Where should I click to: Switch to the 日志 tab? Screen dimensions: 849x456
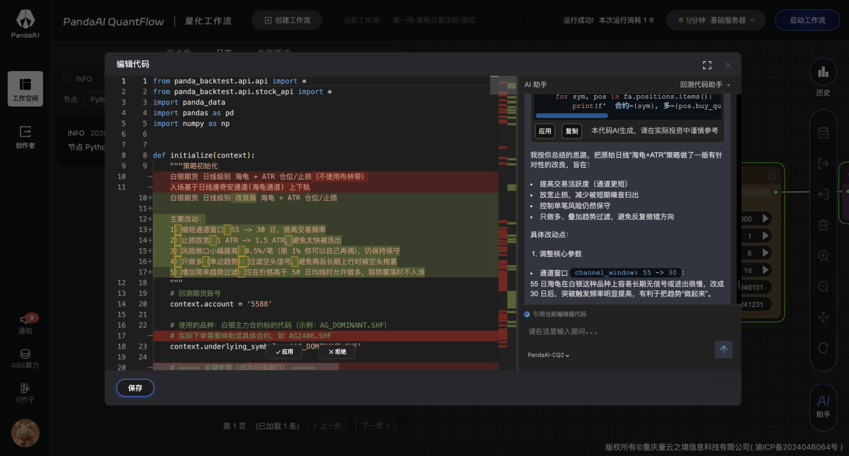point(224,52)
